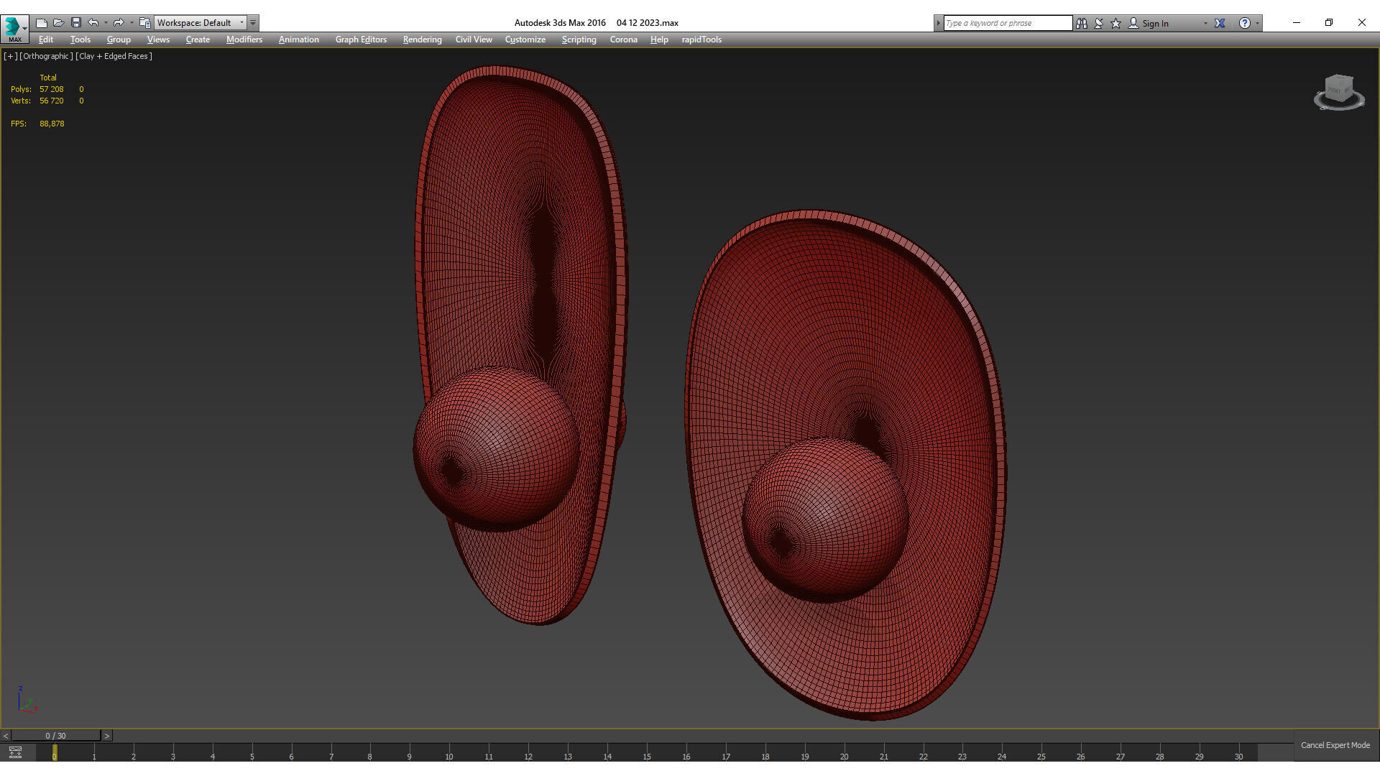
Task: Open the Tools menu
Action: pos(80,40)
